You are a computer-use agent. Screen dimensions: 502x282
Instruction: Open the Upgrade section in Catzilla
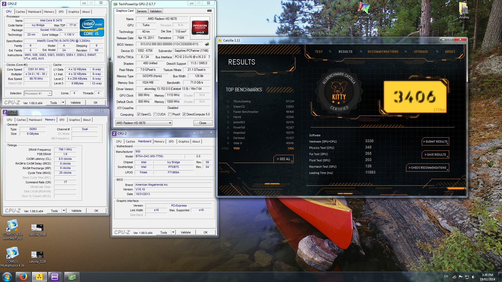[x=421, y=52]
